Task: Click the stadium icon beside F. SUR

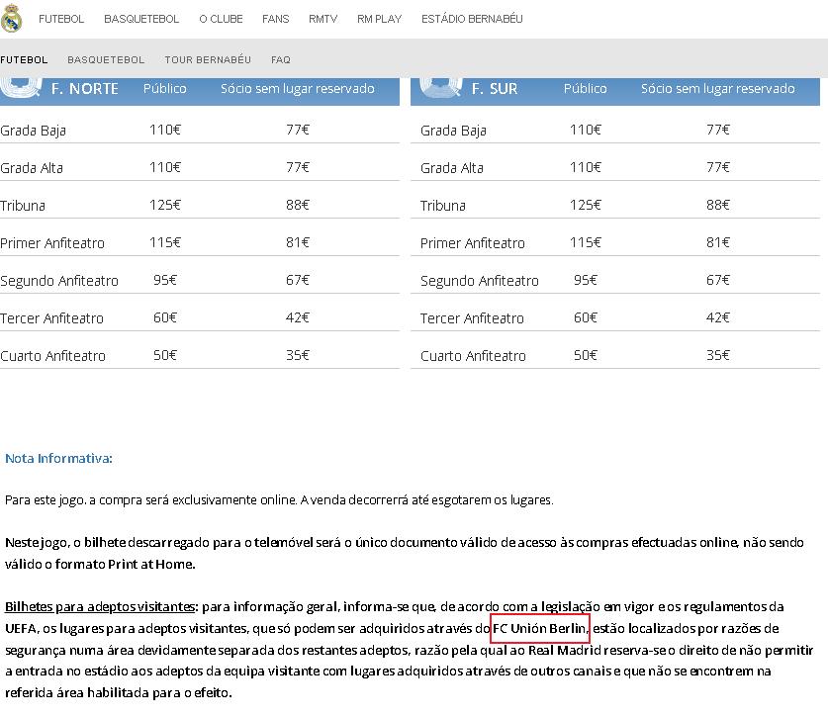Action: click(441, 88)
